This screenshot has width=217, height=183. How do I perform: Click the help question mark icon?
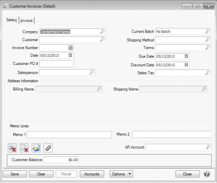click(x=206, y=174)
